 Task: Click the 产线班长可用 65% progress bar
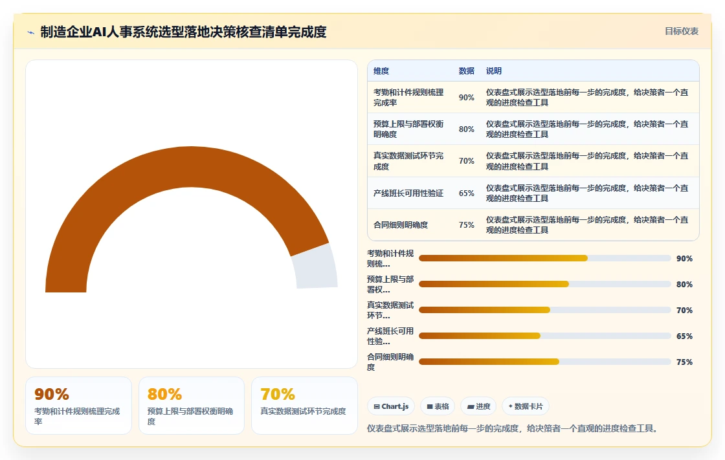(x=544, y=336)
